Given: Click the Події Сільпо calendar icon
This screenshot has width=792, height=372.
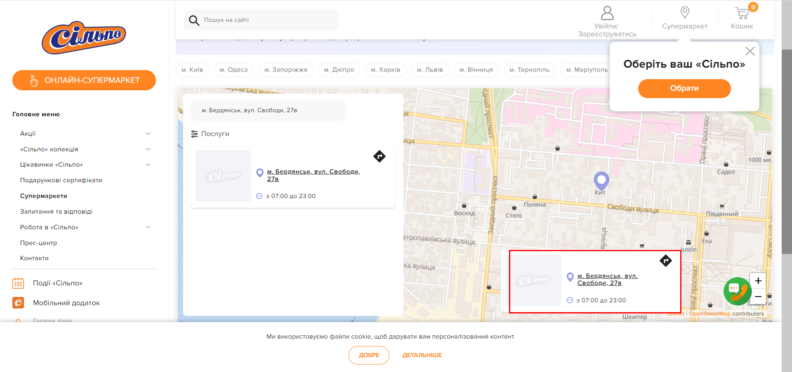Looking at the screenshot, I should pyautogui.click(x=18, y=283).
